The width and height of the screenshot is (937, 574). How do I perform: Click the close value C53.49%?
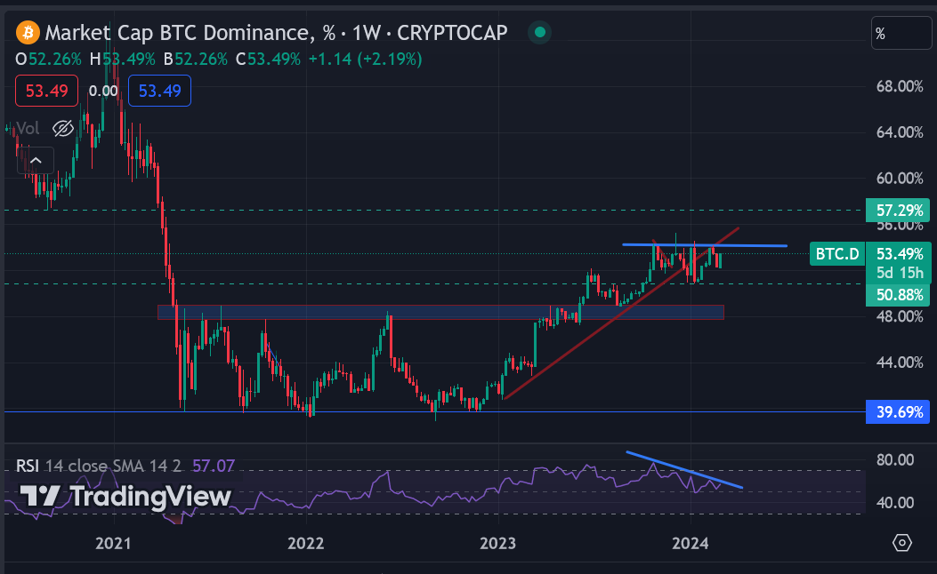click(x=269, y=59)
